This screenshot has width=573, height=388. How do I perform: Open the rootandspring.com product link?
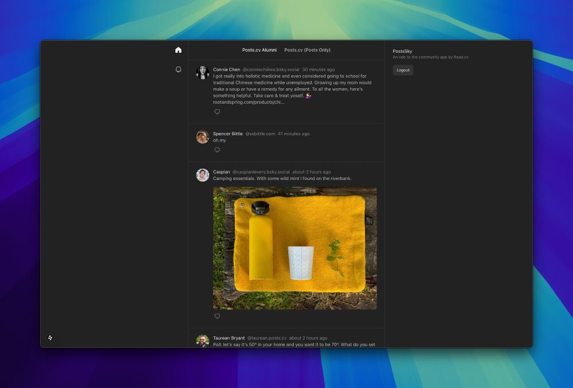point(249,102)
